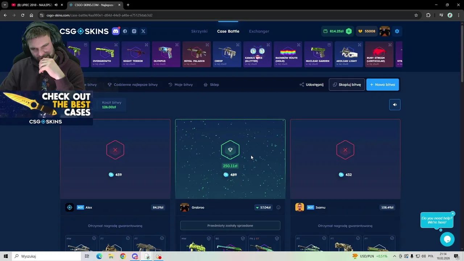Open the browser extensions menu
The image size is (464, 261).
(428, 15)
